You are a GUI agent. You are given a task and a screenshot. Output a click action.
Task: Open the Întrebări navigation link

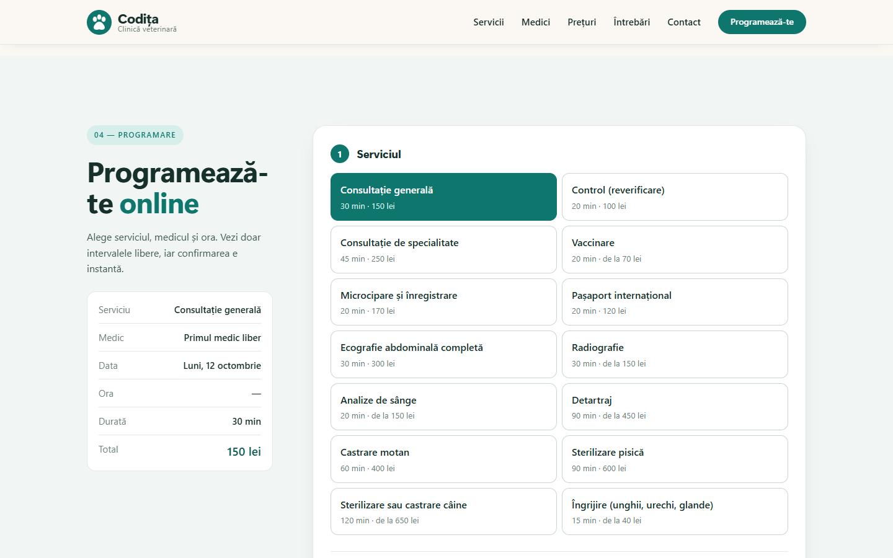(632, 22)
